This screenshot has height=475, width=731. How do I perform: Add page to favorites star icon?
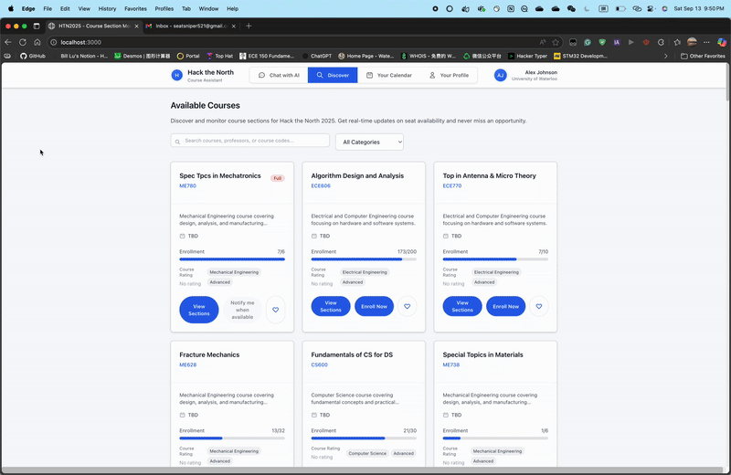tap(556, 42)
